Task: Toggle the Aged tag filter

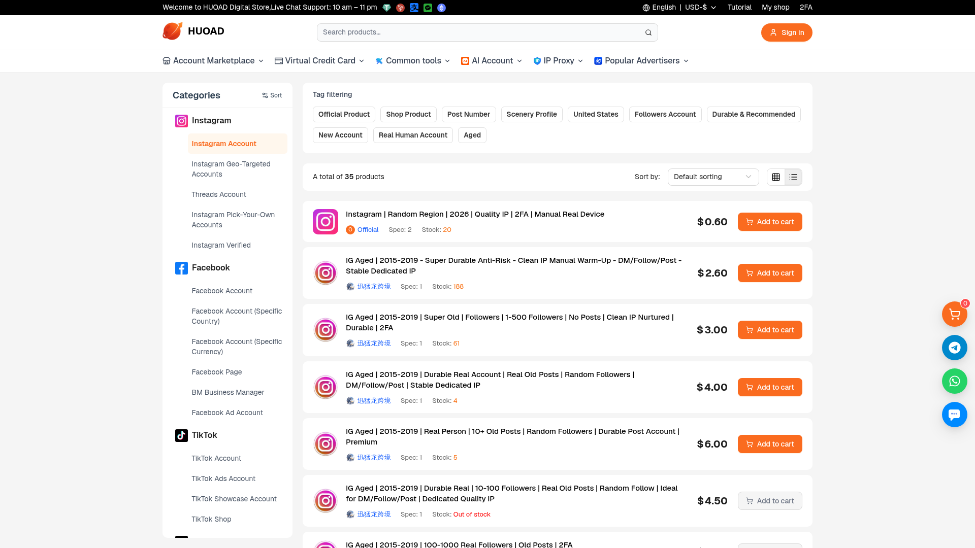Action: tap(472, 135)
